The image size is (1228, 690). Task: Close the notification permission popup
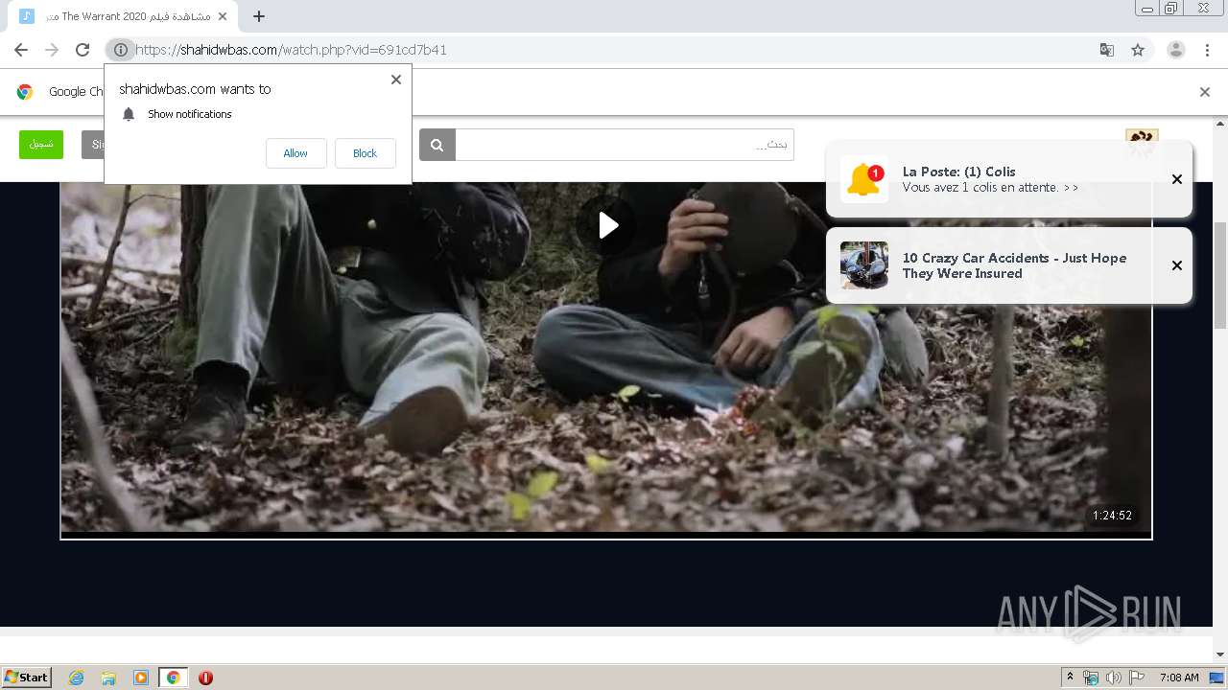tap(396, 80)
